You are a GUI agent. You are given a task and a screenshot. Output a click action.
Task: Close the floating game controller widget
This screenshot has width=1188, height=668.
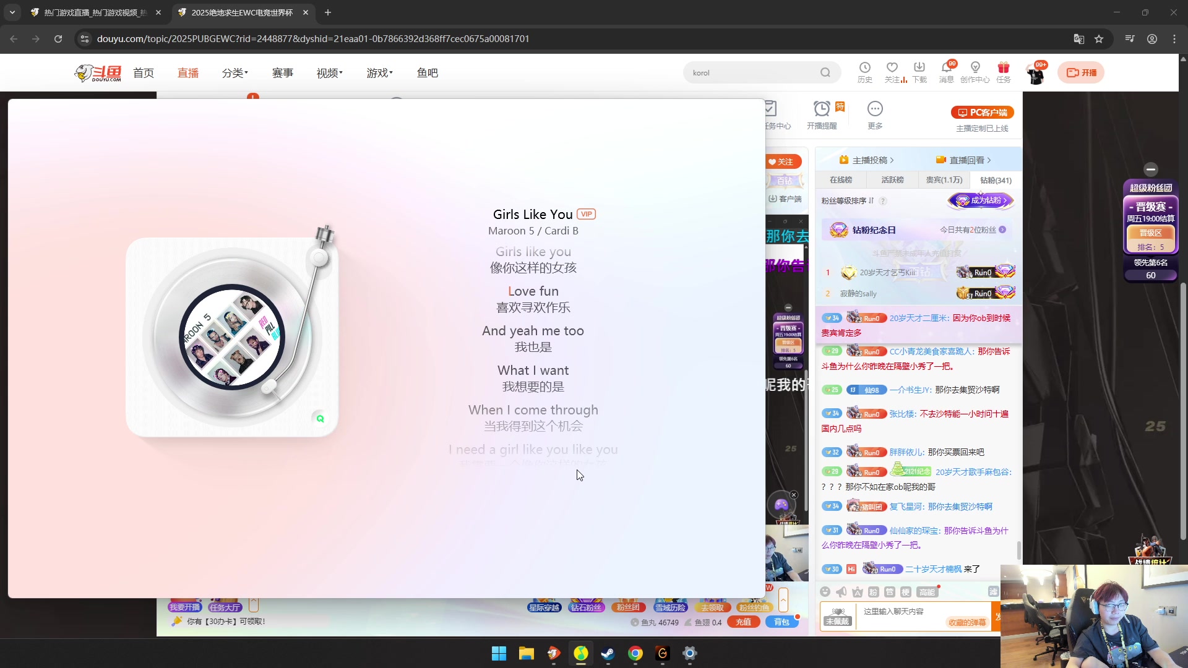(x=794, y=495)
